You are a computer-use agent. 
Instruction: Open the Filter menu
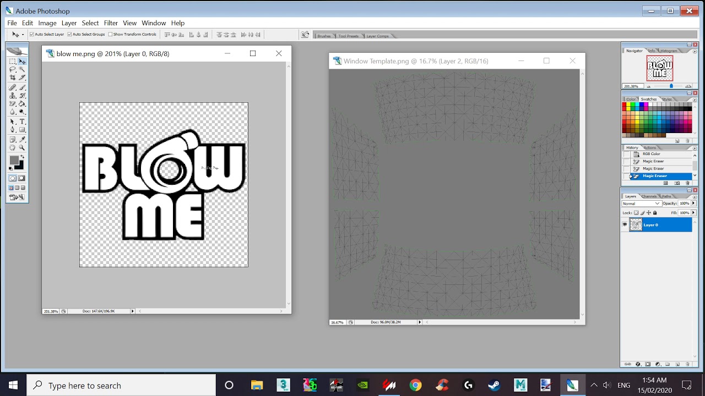click(111, 23)
